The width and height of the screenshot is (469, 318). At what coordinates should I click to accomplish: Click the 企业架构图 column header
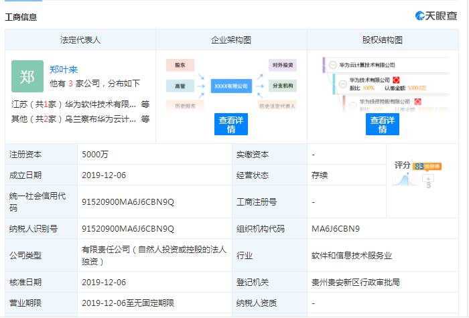click(231, 39)
